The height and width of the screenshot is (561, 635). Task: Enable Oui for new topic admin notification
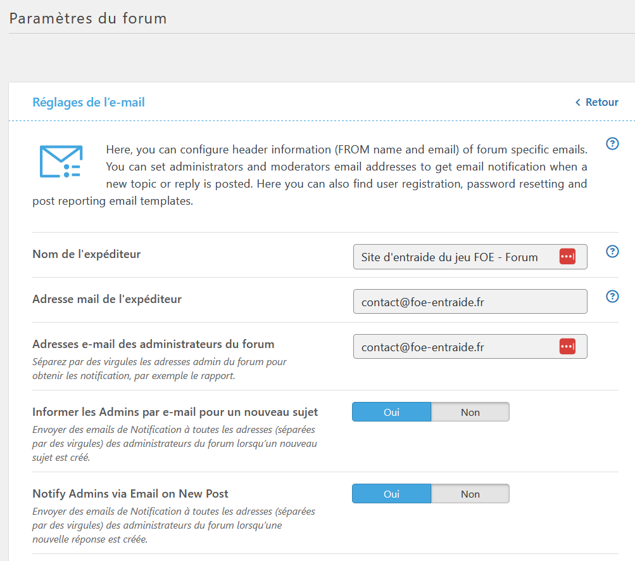[391, 412]
